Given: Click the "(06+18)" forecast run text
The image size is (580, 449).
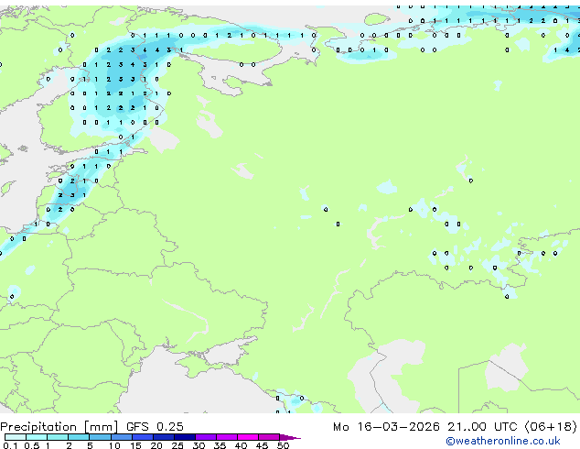Looking at the screenshot, I should (551, 427).
